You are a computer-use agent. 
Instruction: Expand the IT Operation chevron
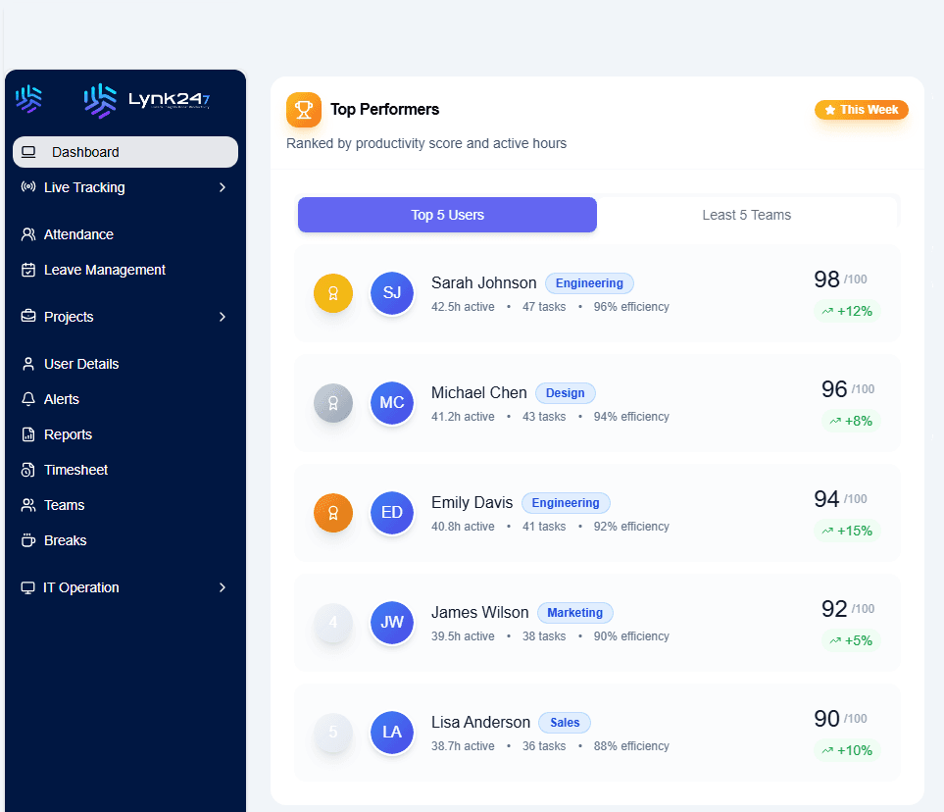tap(223, 587)
